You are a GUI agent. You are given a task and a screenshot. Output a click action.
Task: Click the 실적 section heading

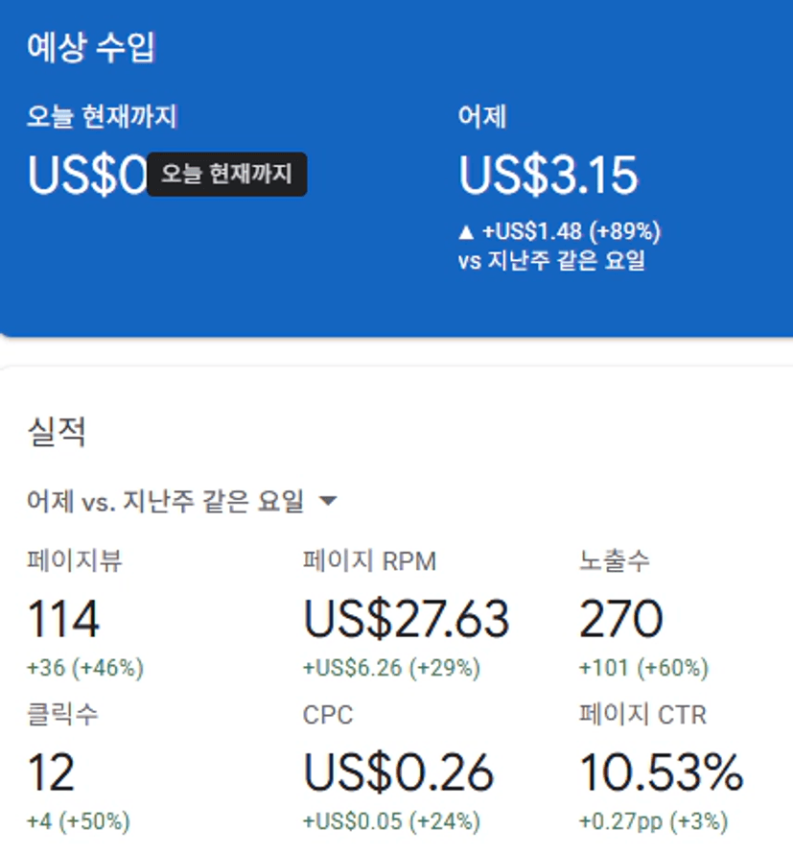pos(57,433)
